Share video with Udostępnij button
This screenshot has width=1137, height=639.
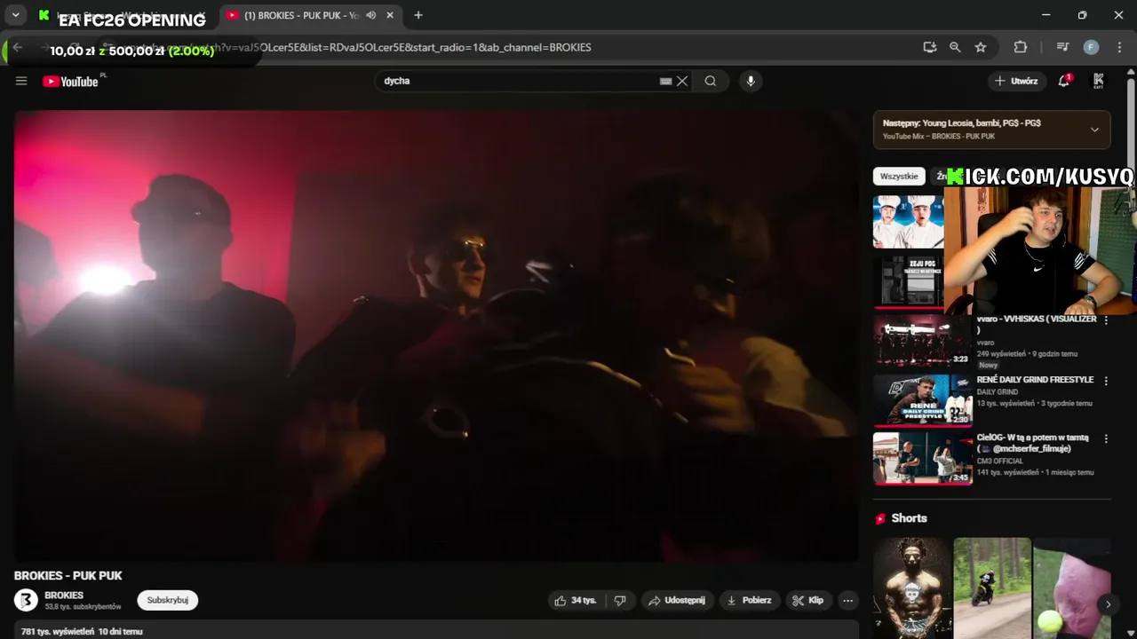[677, 601]
